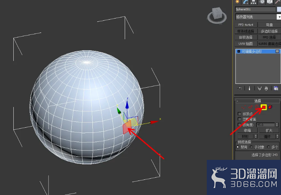Screen dimensions: 281x195
Task: Click the 环形 ring selection button
Action: coord(245,137)
